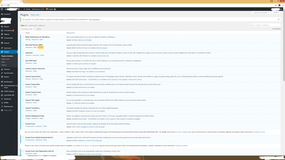Viewport: 285px width, 160px height.
Task: Focus Buscar plugins instalados search field
Action: pyautogui.click(x=265, y=25)
